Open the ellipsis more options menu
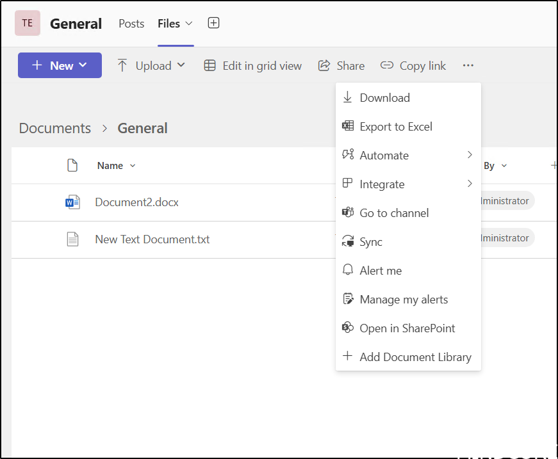Screen dimensions: 558x459 (x=468, y=65)
